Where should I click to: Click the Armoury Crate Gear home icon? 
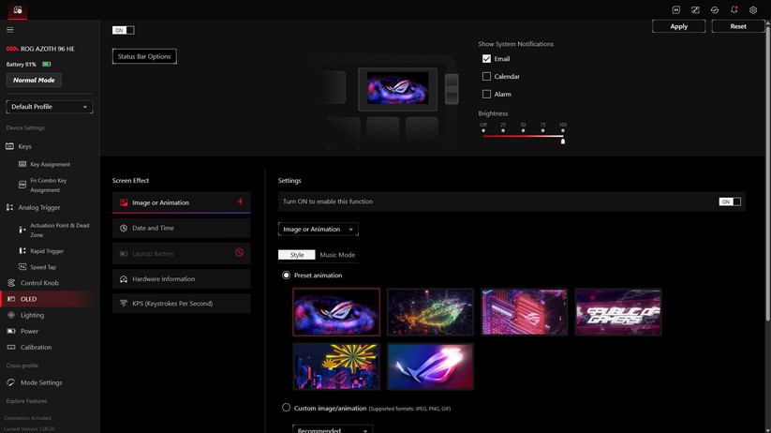pyautogui.click(x=18, y=9)
